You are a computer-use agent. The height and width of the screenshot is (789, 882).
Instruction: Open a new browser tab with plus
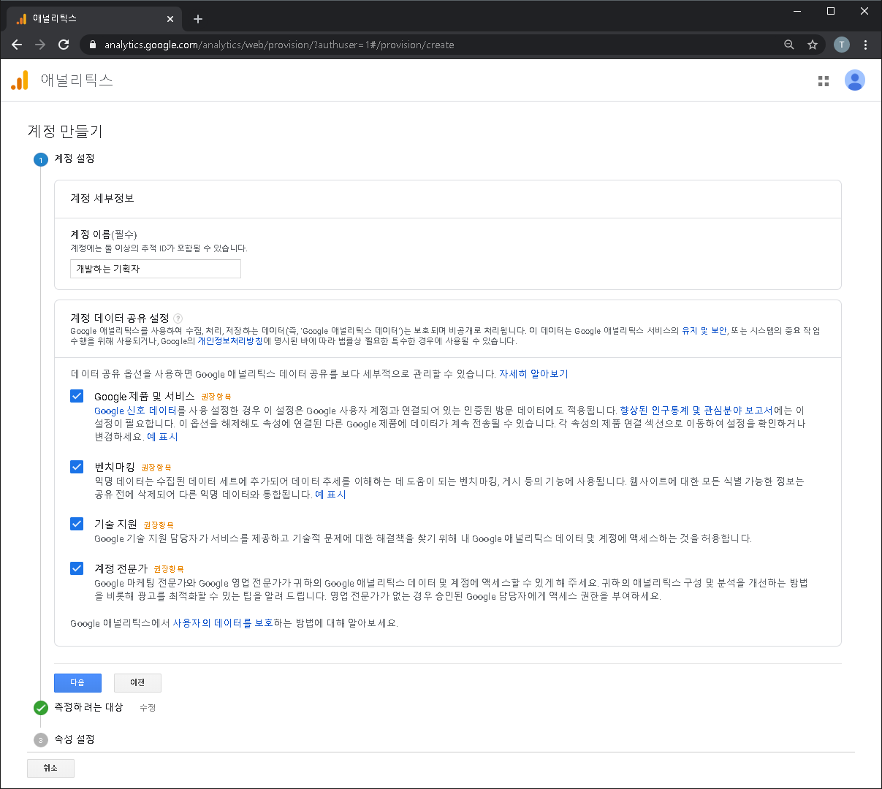(x=198, y=19)
